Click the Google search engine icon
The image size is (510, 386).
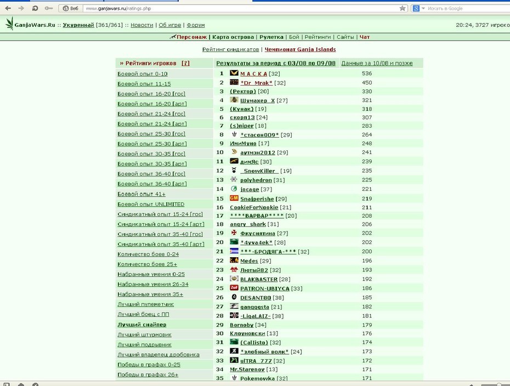(x=416, y=8)
